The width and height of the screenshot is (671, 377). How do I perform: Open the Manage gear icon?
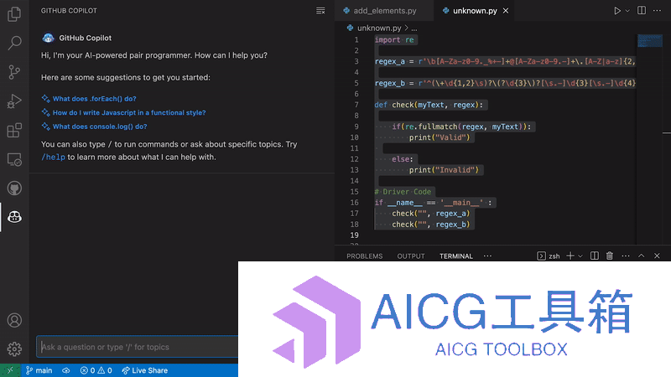tap(14, 349)
